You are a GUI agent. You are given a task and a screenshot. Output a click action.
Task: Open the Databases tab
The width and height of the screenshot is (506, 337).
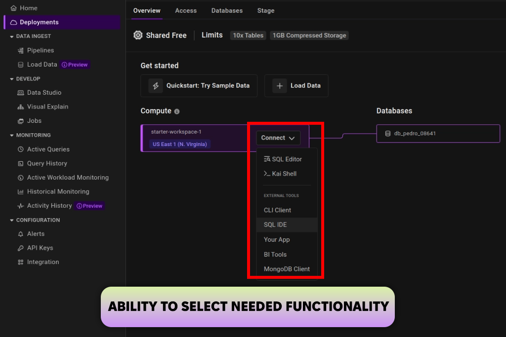pyautogui.click(x=227, y=11)
